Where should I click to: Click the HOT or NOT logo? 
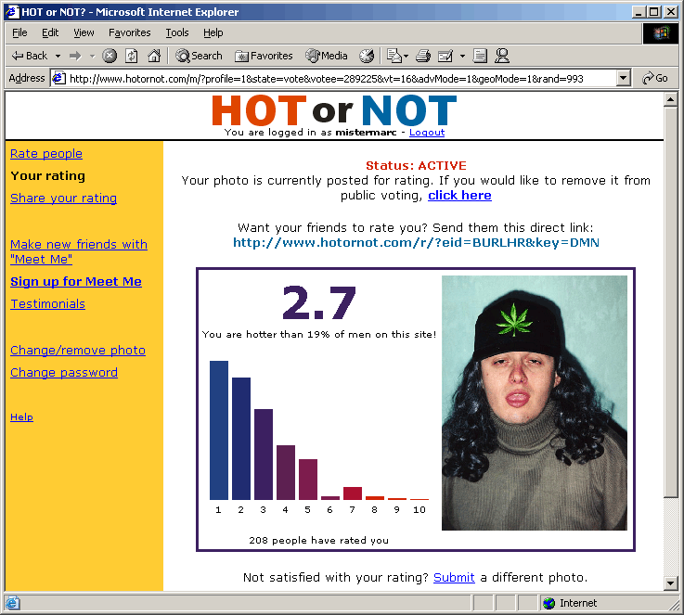pos(334,110)
